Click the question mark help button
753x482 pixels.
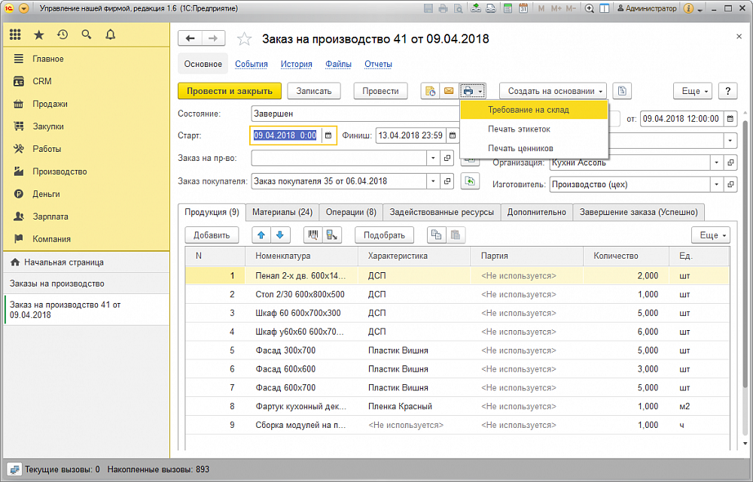pos(728,91)
